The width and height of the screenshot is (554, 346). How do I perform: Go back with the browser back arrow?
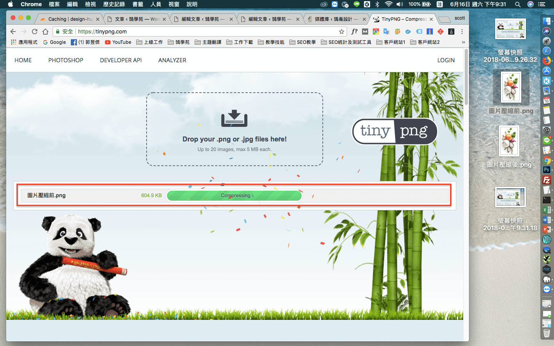point(13,32)
